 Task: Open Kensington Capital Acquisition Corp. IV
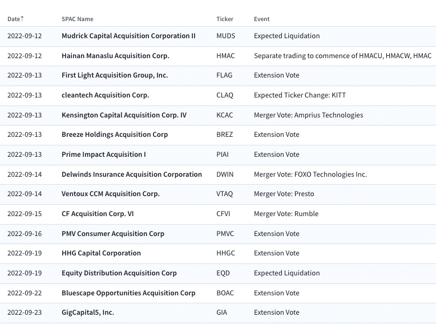coord(124,115)
